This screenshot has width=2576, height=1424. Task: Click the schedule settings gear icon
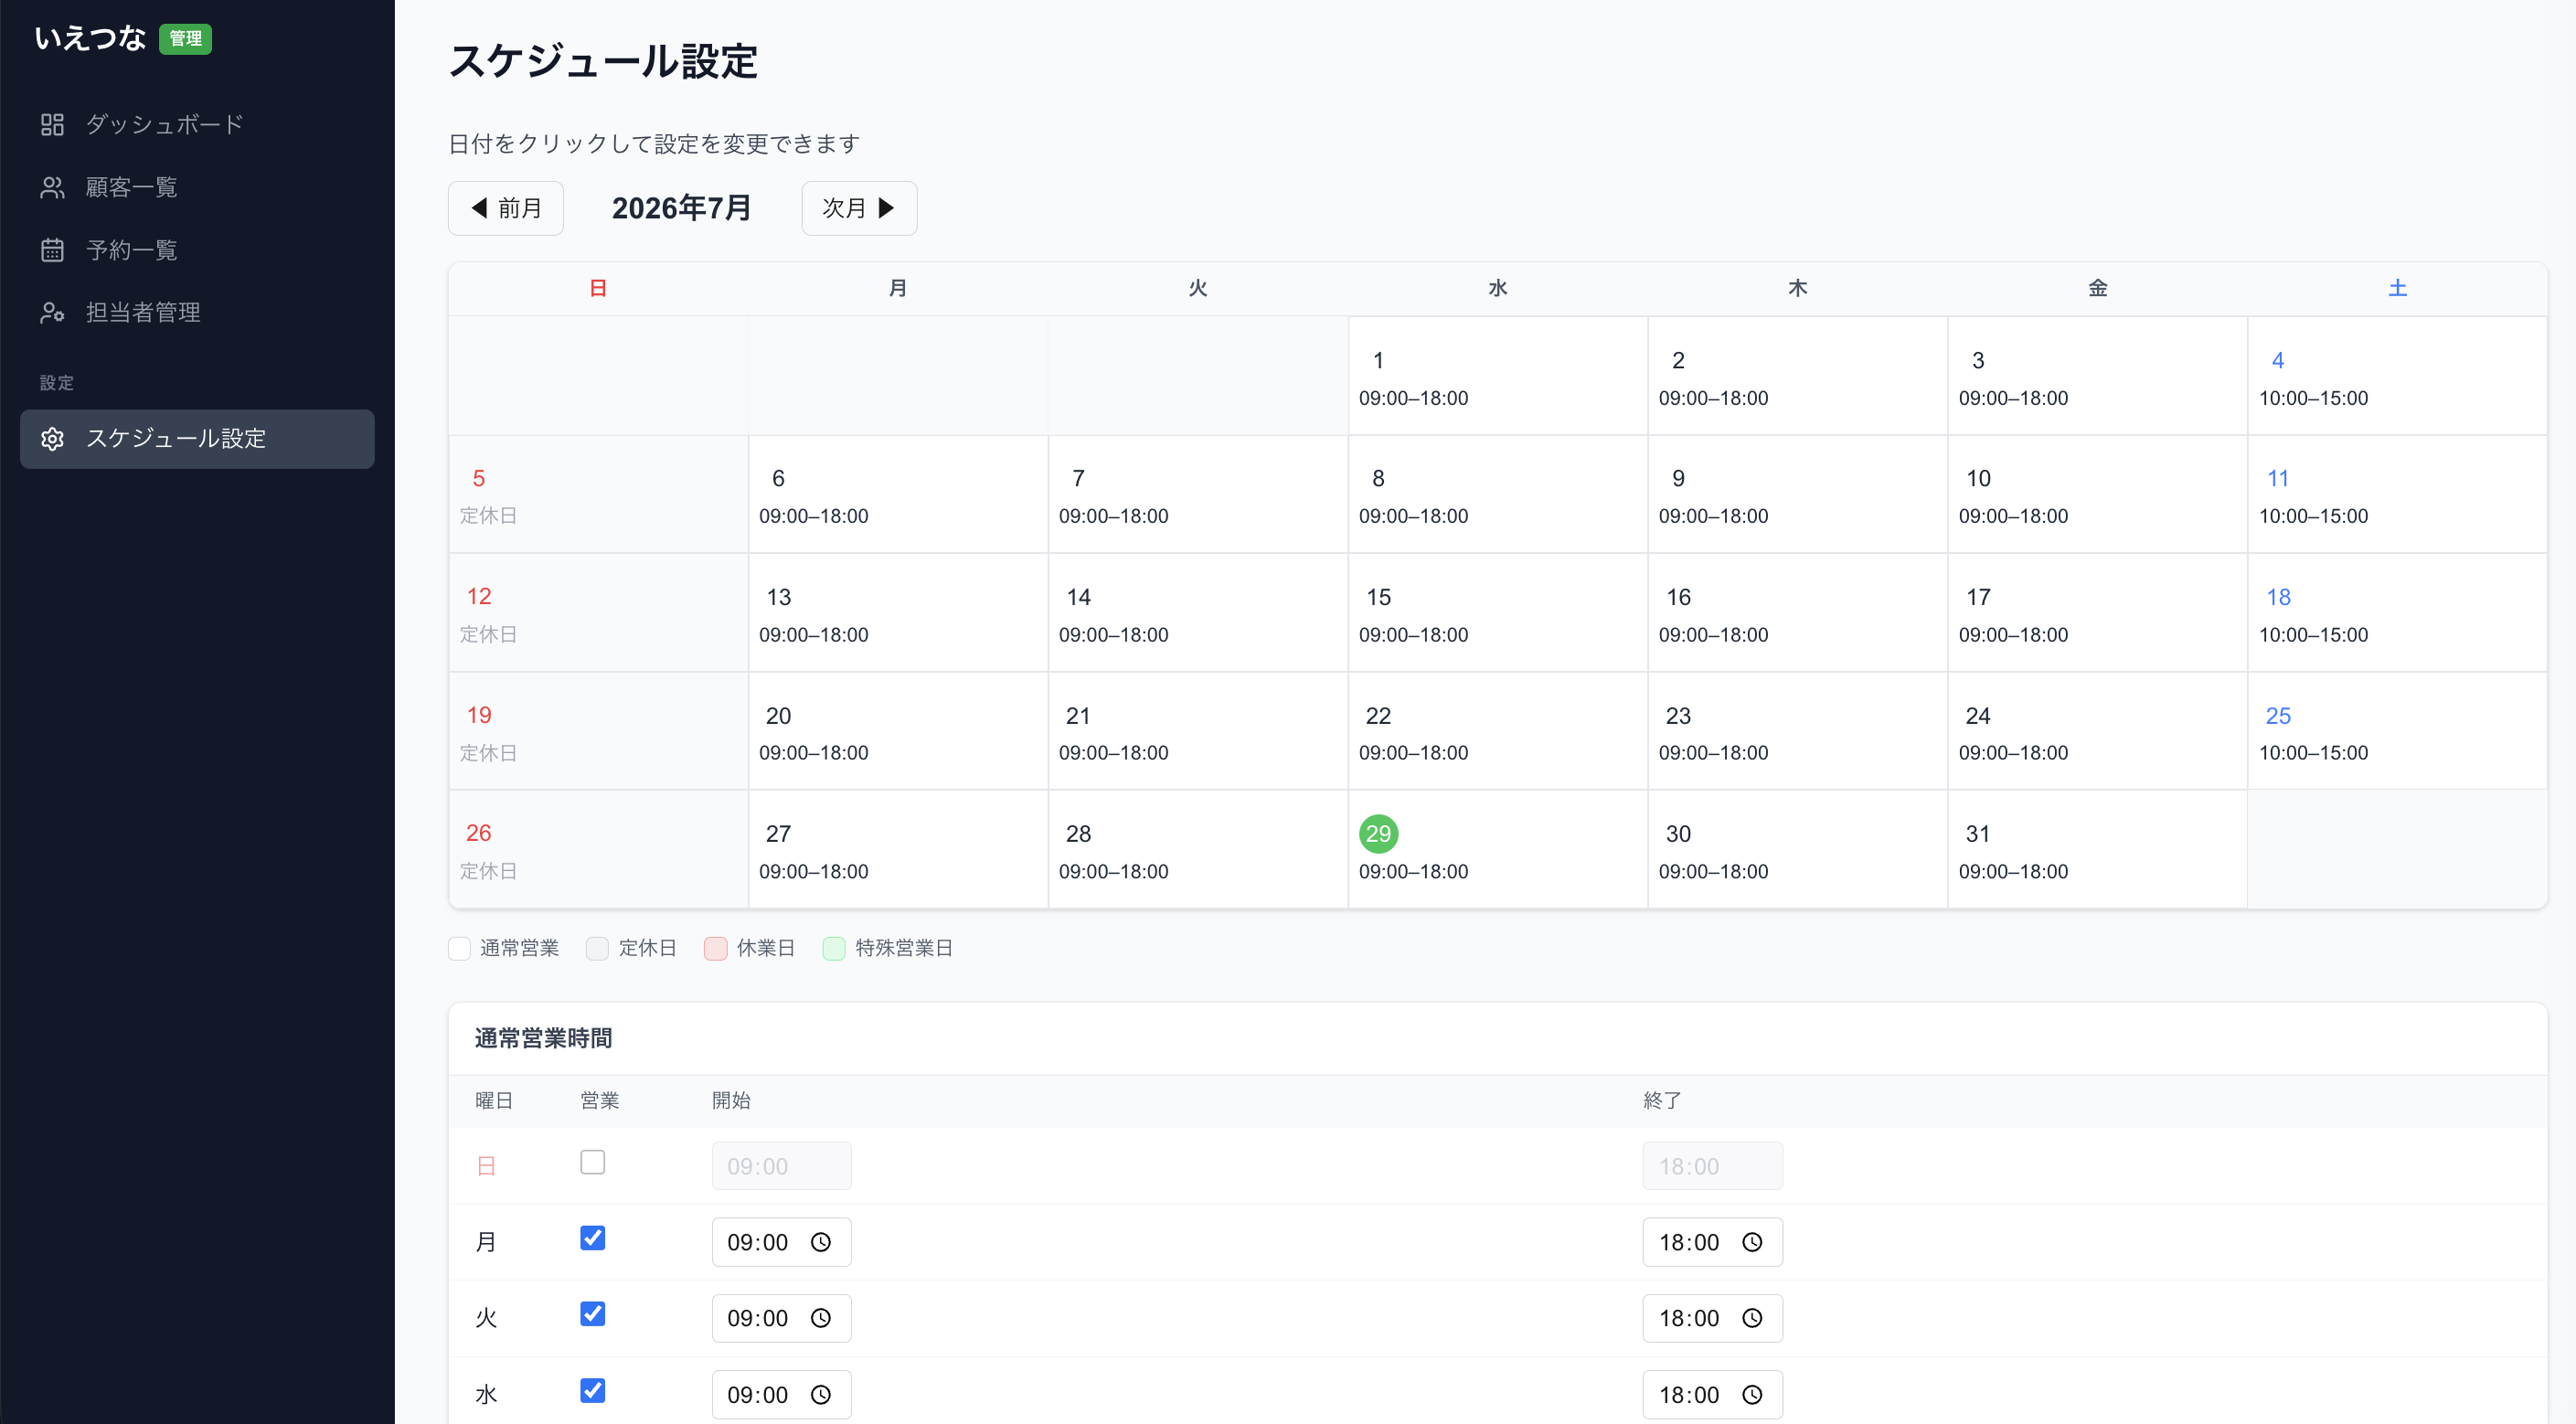click(52, 439)
